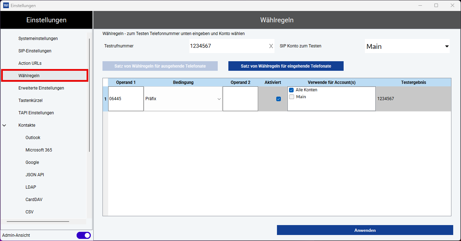
Task: Select Action URLs in the sidebar
Action: pyautogui.click(x=30, y=63)
